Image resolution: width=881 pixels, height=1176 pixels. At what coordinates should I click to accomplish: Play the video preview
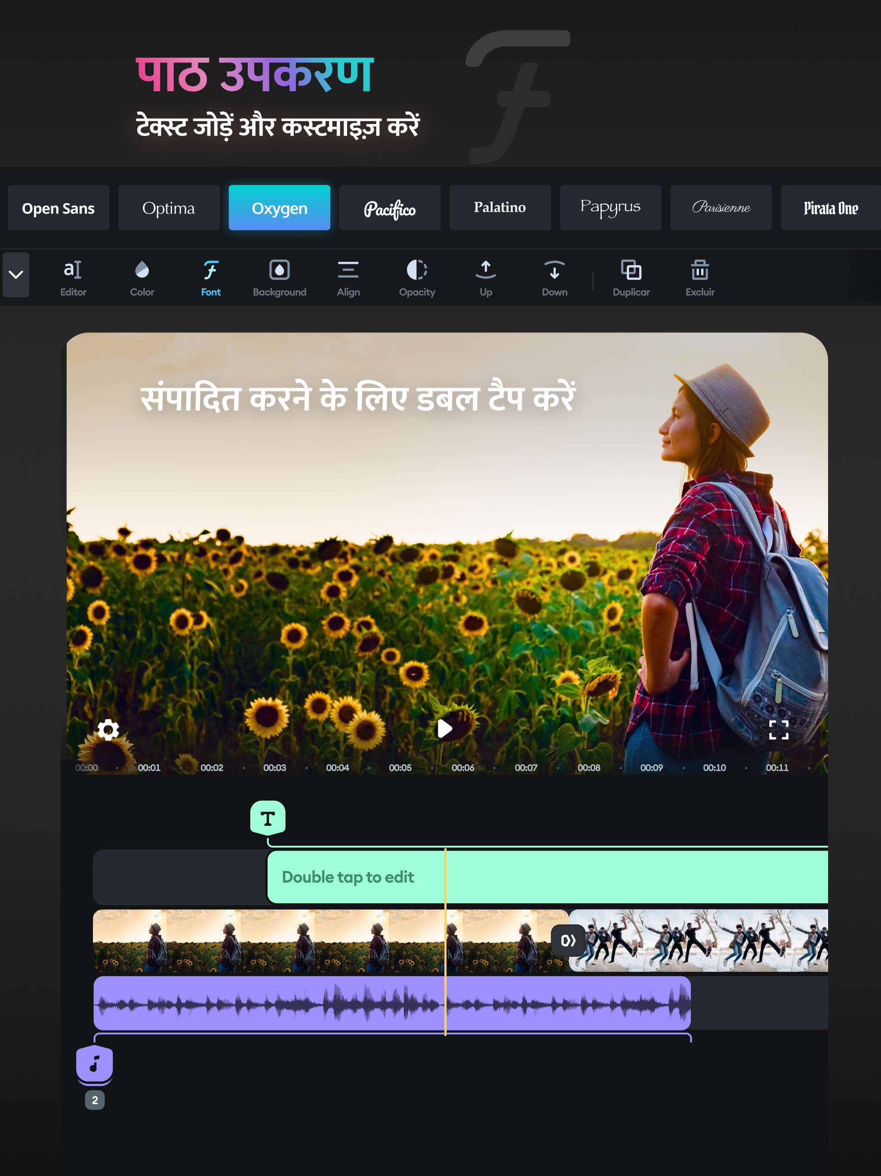click(x=444, y=728)
